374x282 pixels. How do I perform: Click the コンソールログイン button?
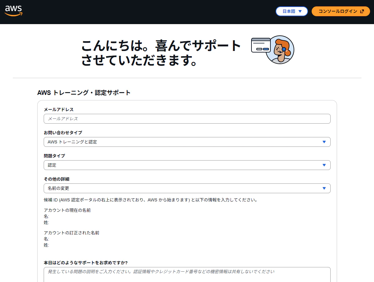[341, 11]
